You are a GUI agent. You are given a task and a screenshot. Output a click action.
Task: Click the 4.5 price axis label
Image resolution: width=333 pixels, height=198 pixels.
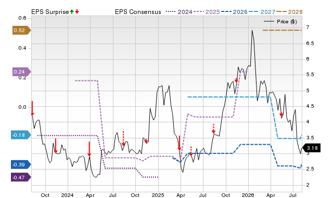click(310, 106)
